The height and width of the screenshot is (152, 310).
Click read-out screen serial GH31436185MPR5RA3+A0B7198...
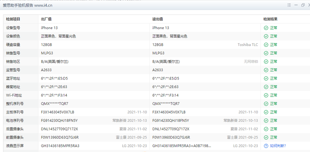tap(182, 146)
